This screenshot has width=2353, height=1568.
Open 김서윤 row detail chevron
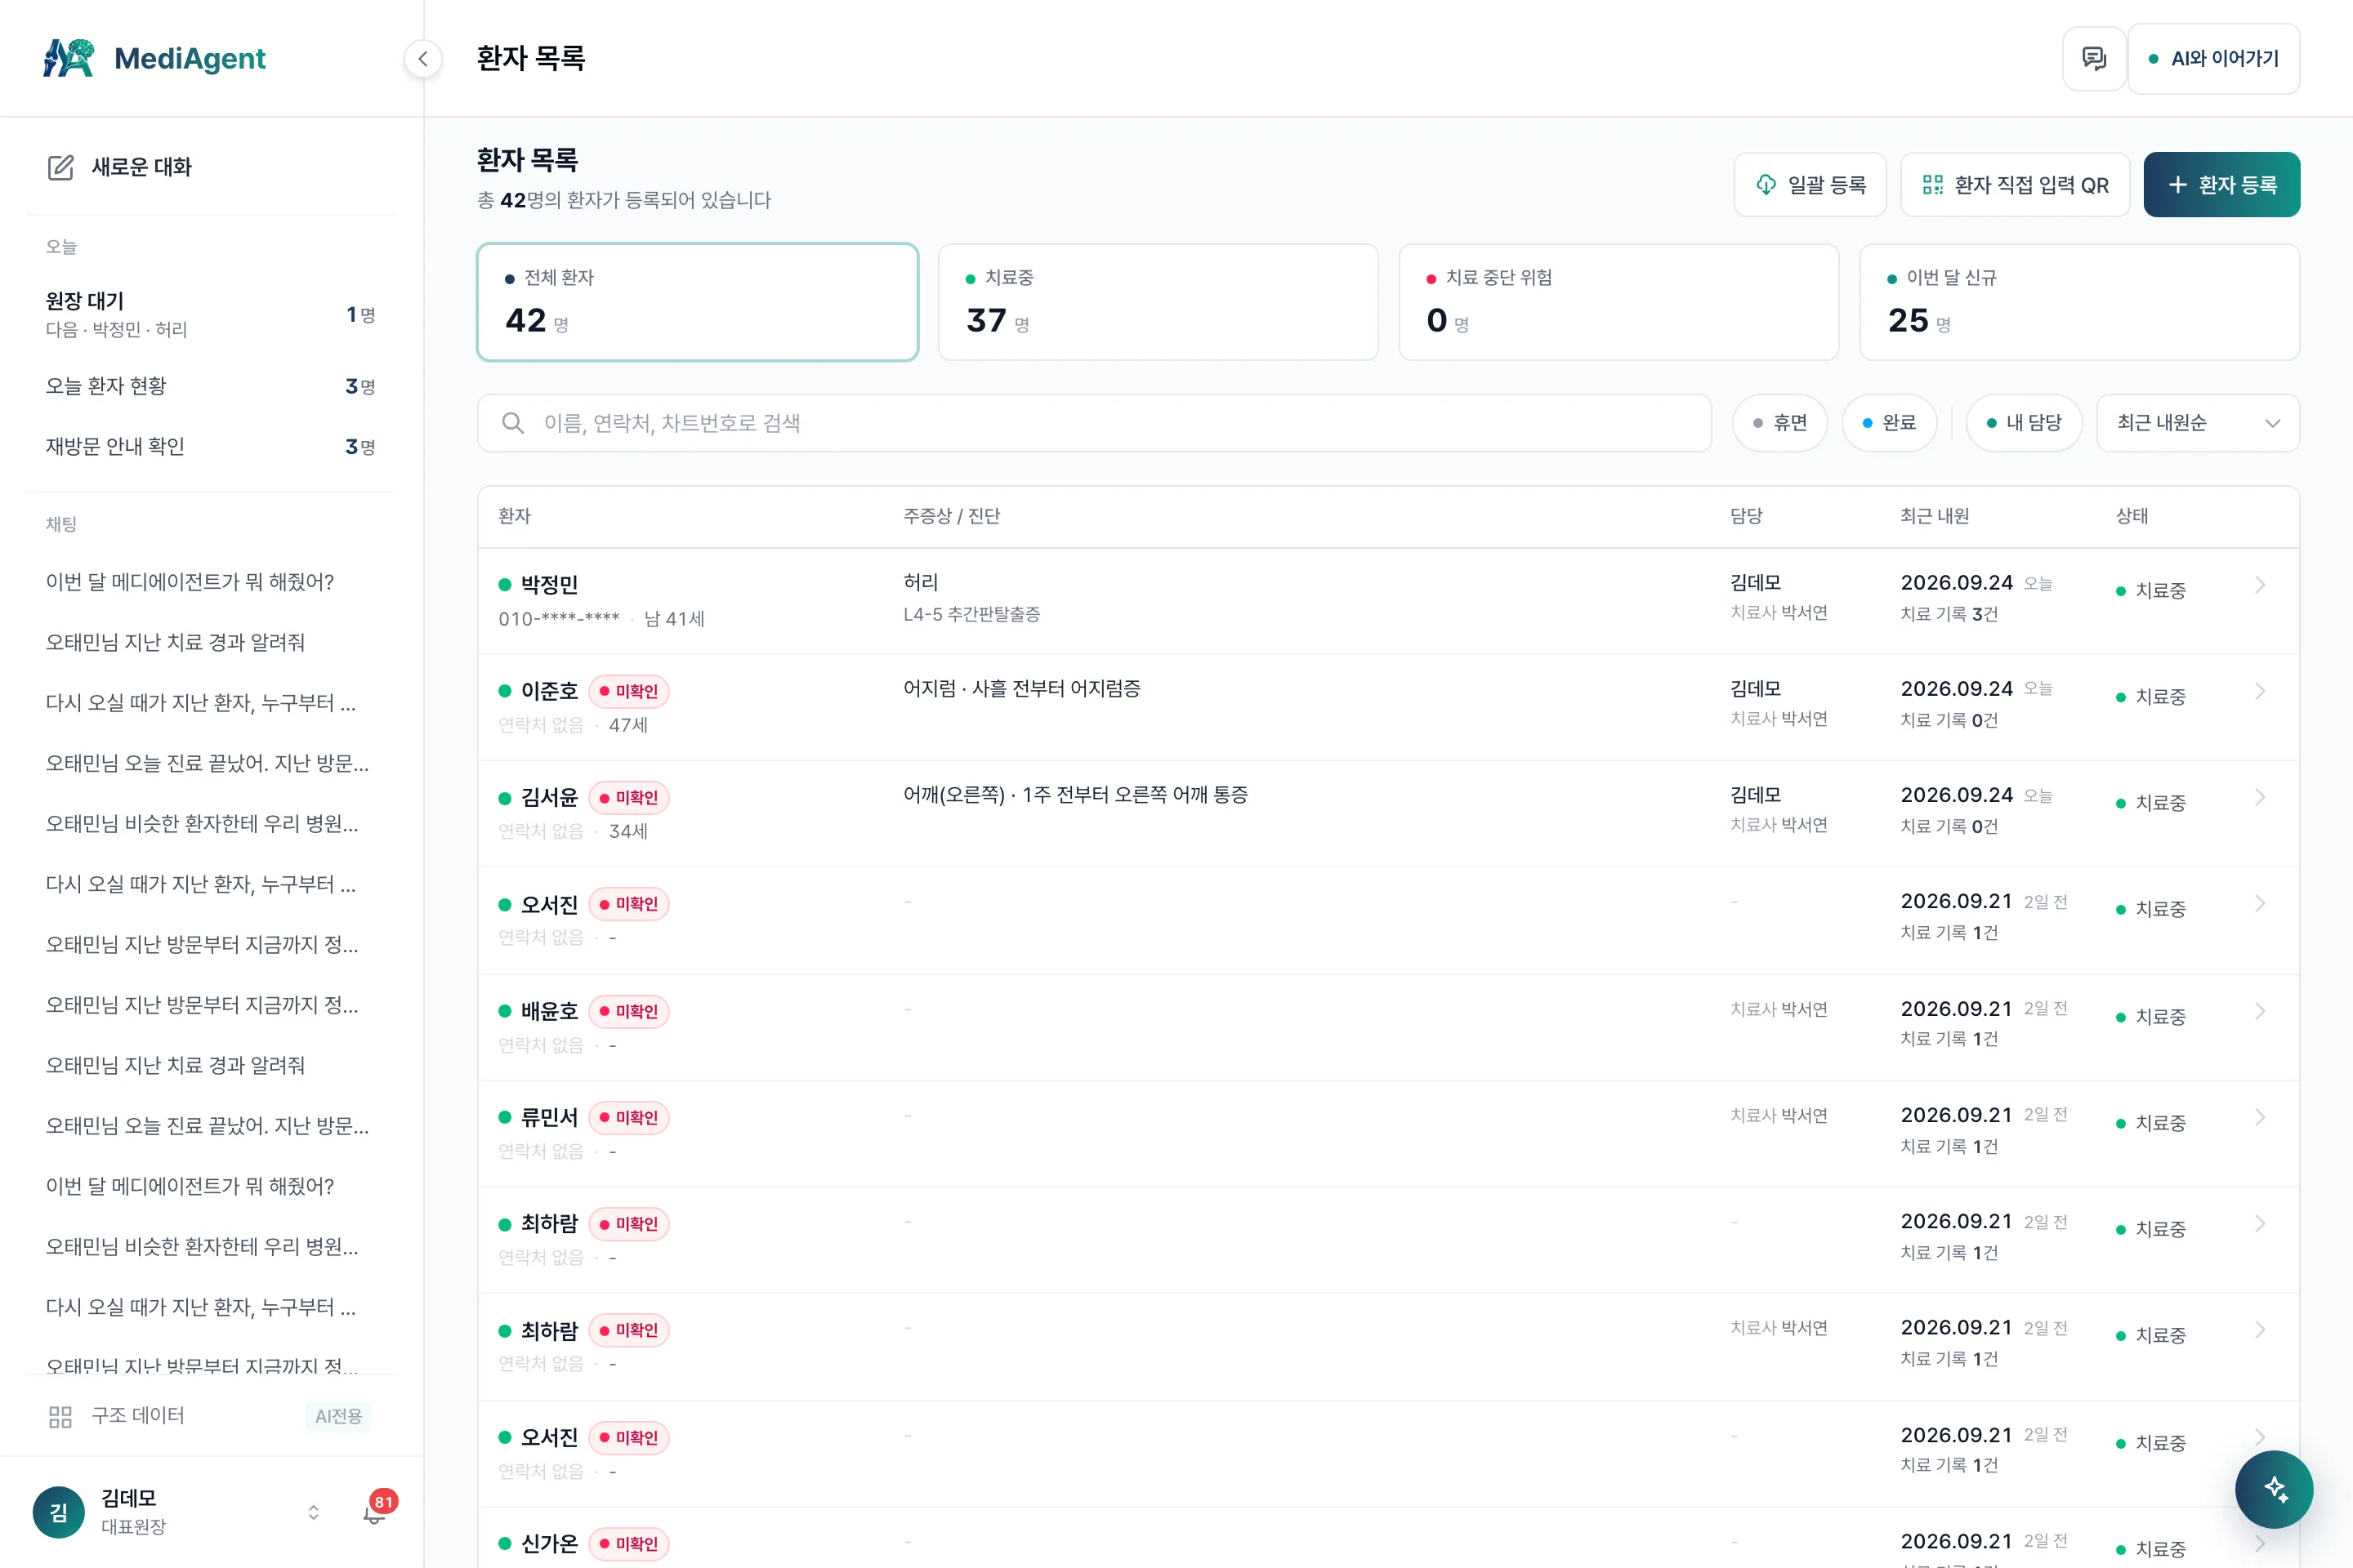2260,797
